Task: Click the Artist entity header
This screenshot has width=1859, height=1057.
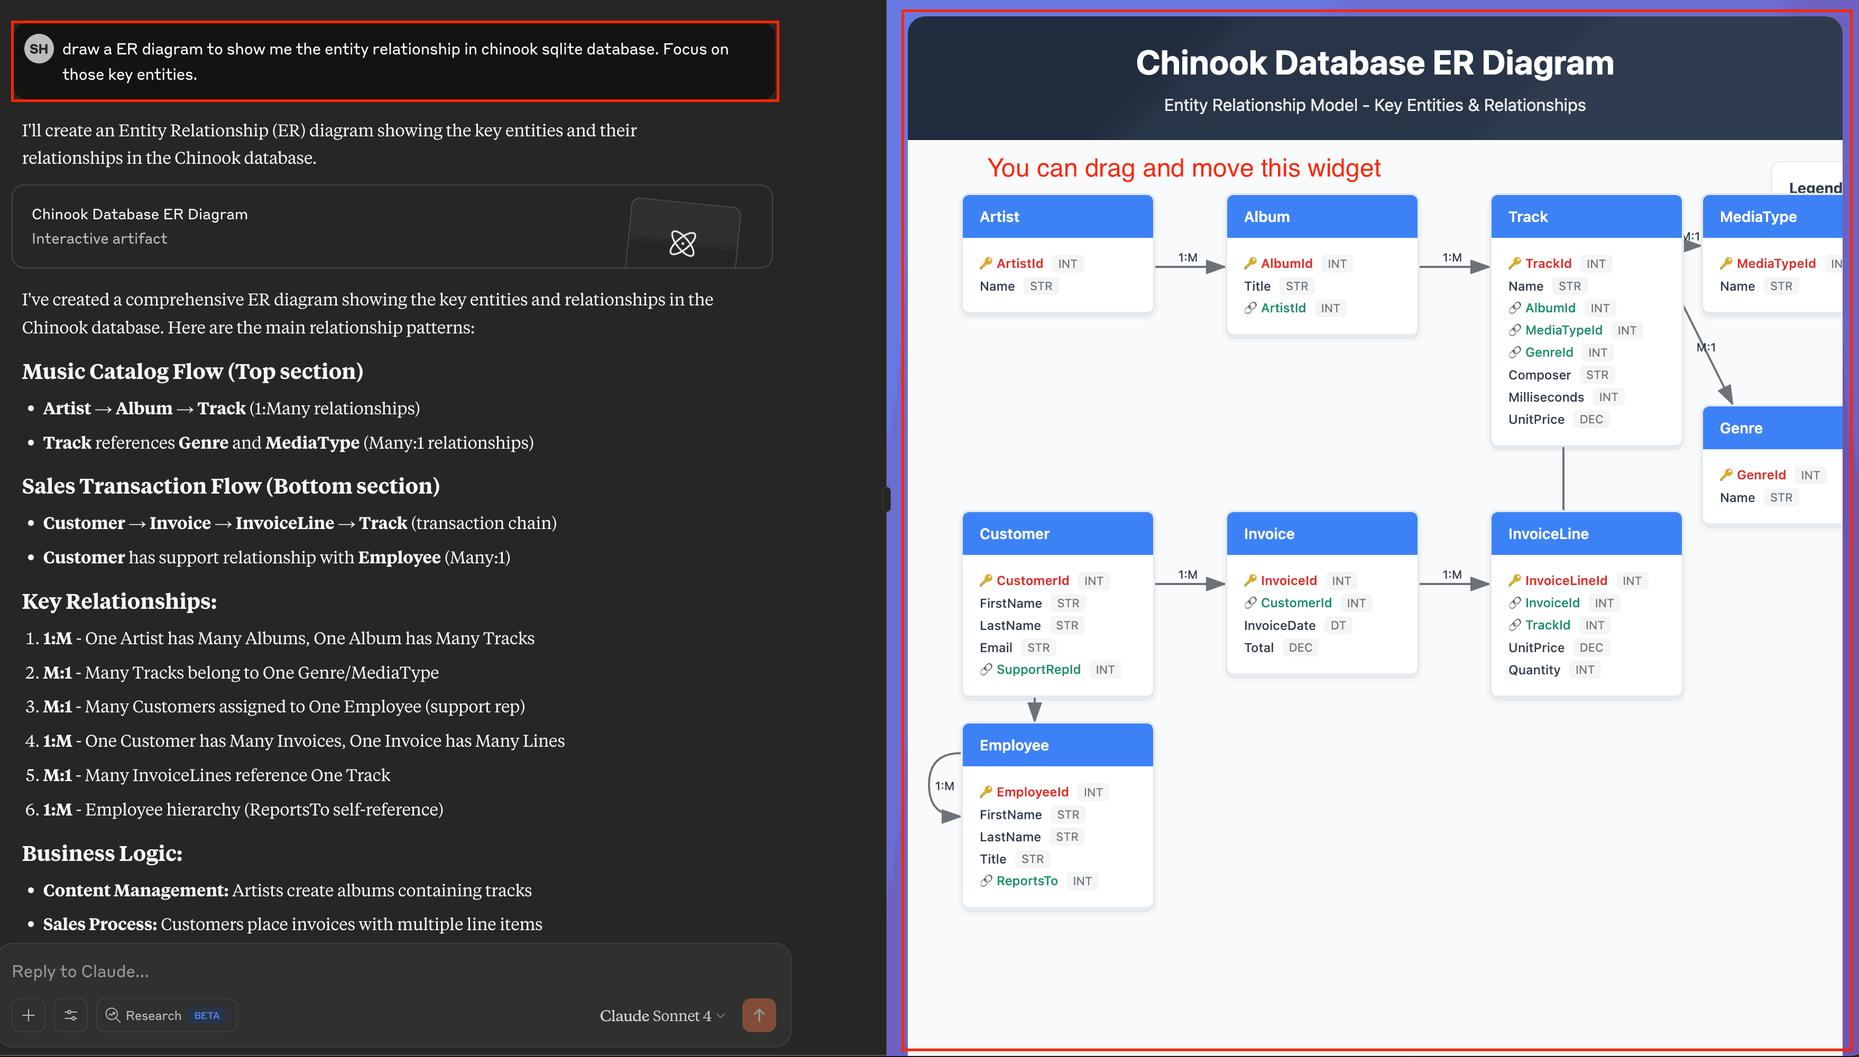Action: (x=1058, y=216)
